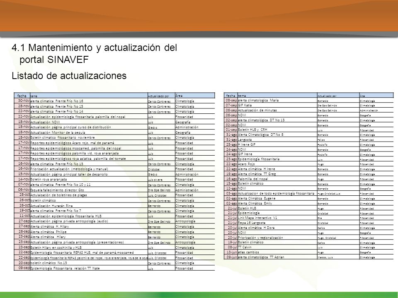Select 'Link Mapa interactivo V1' row
Viewport: 398px width, 298px height.
(x=308, y=218)
